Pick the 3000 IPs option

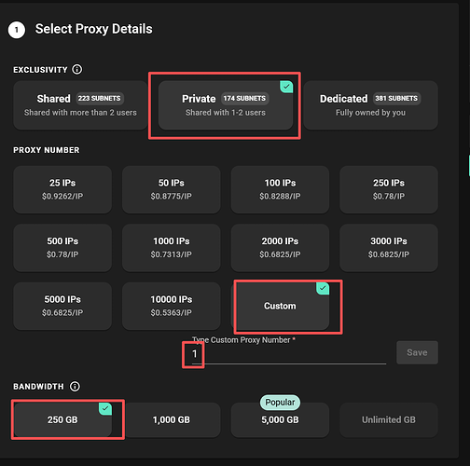click(x=389, y=248)
